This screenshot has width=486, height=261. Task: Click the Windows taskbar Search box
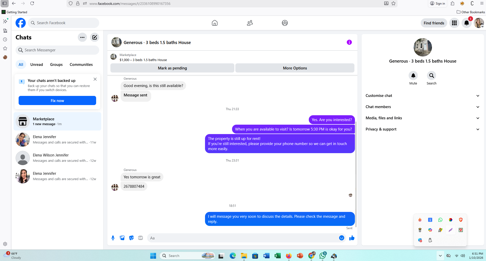point(187,256)
